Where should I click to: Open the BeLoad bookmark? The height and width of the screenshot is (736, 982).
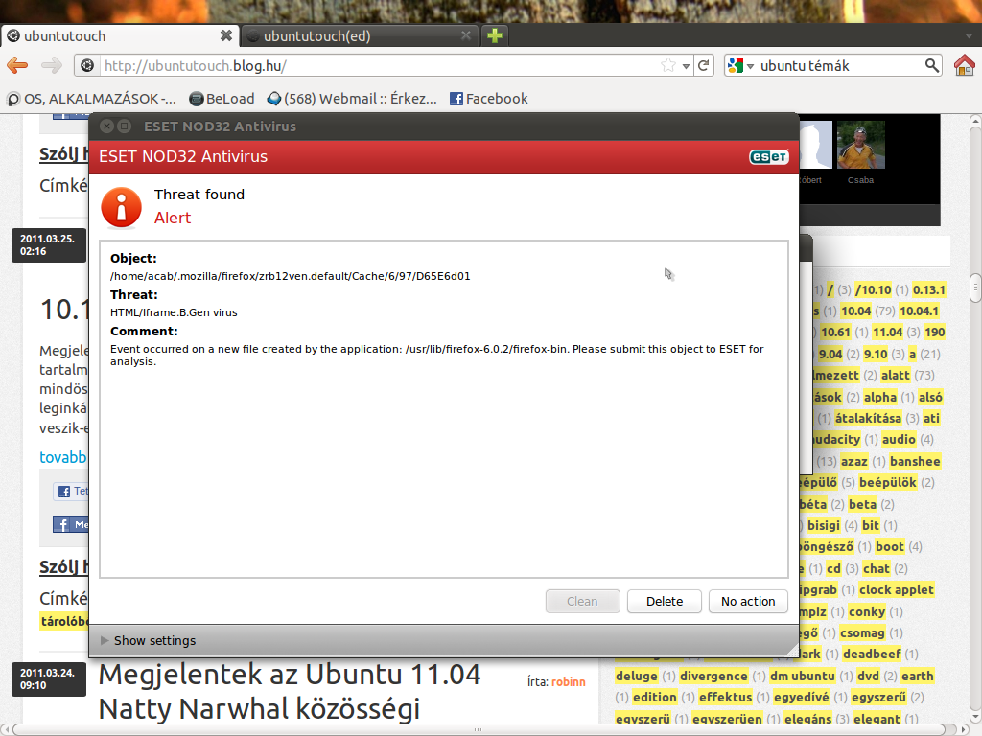[x=222, y=99]
